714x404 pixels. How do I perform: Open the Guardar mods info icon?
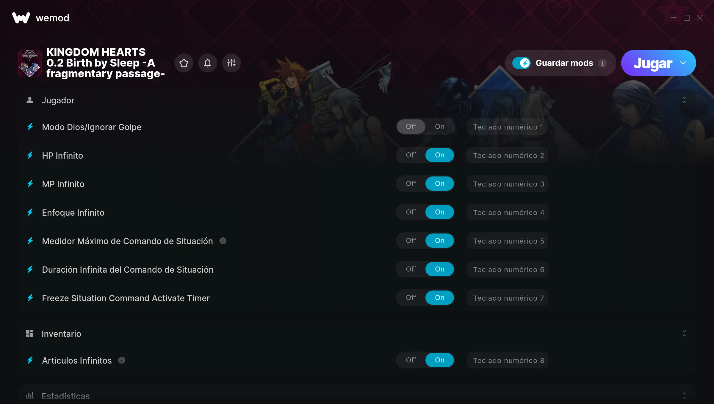point(602,63)
